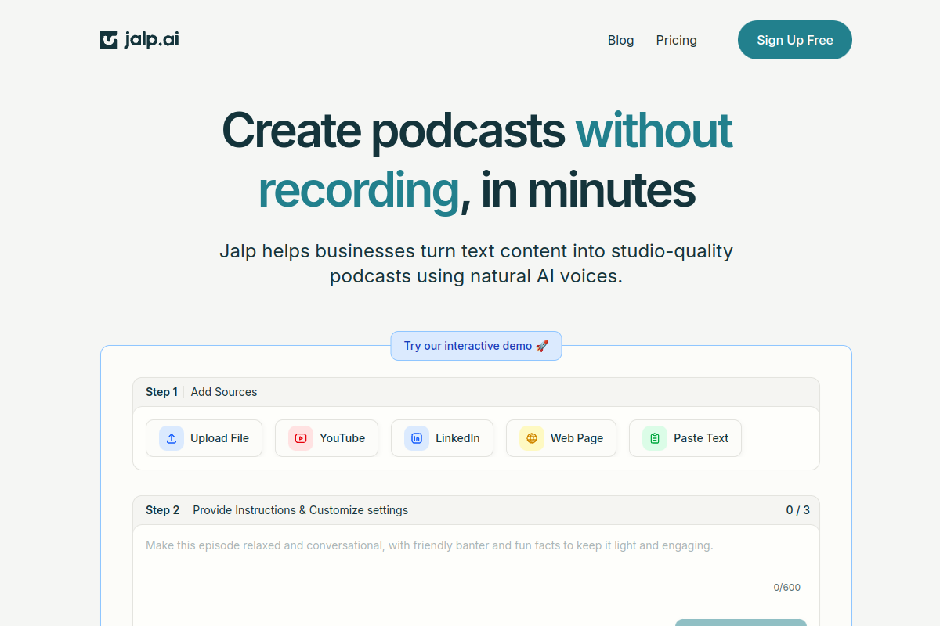Image resolution: width=940 pixels, height=626 pixels.
Task: Click the "Step 1" label
Action: 161,392
